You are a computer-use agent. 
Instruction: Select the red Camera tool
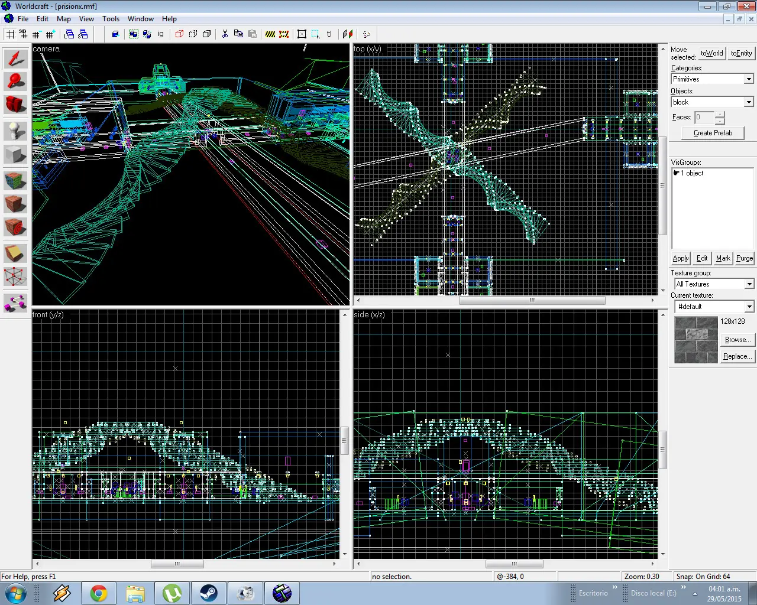click(15, 105)
